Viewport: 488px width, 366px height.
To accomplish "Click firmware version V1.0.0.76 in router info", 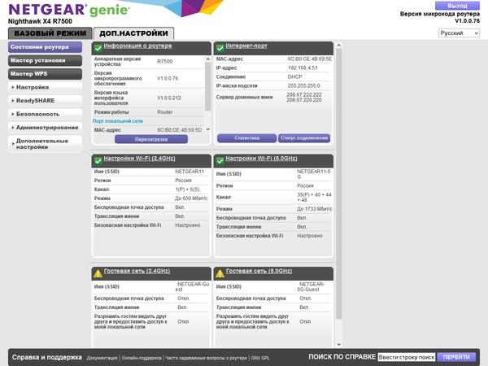I will 168,78.
